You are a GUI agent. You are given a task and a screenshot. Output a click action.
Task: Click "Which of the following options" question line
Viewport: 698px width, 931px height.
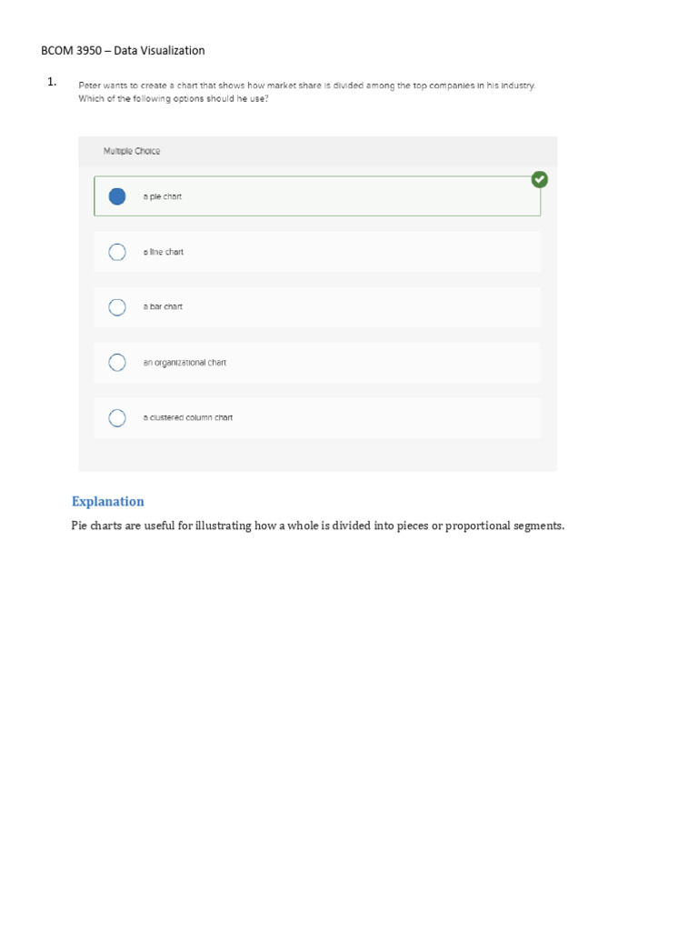(174, 99)
